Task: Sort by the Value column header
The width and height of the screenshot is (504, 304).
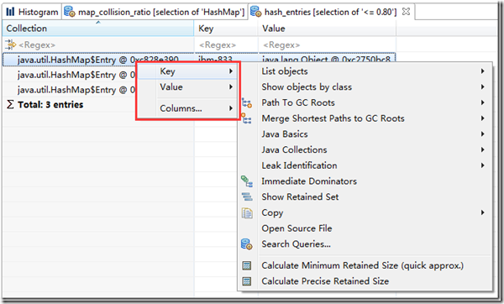Action: pos(327,29)
